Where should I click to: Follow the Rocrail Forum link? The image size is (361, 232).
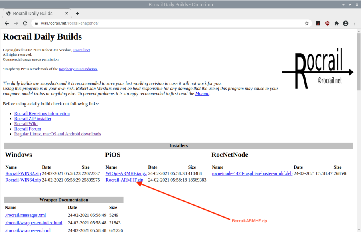(x=27, y=129)
